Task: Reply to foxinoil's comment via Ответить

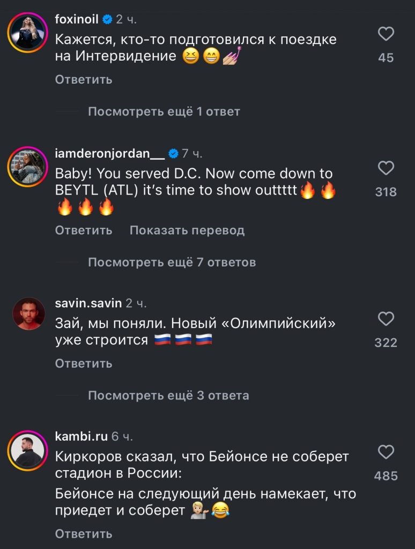Action: (x=84, y=80)
